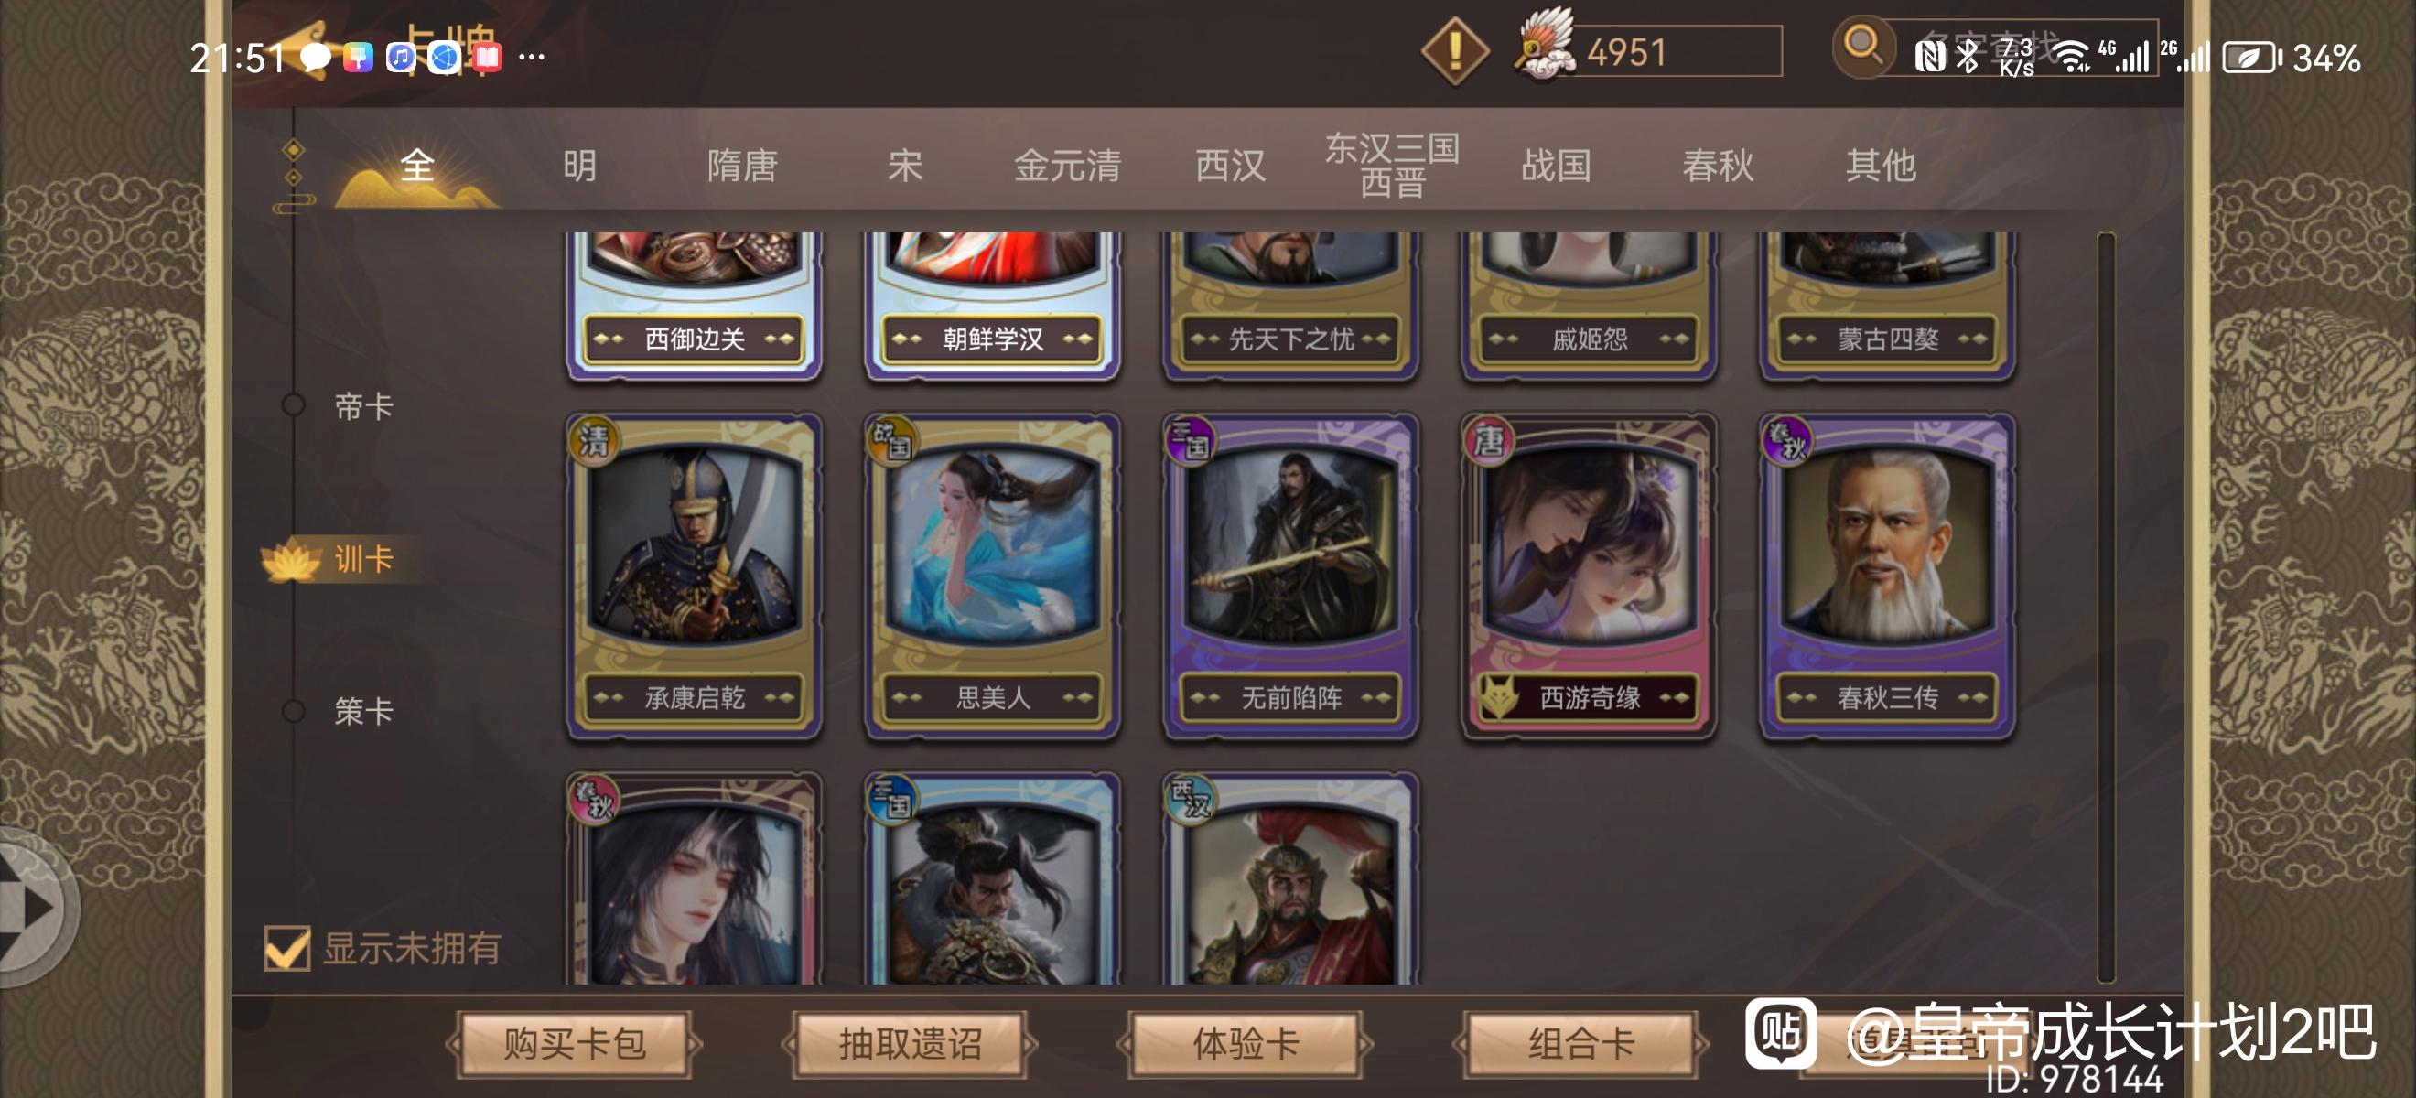Click the fox icon on 西游奇缘 label
Image resolution: width=2416 pixels, height=1098 pixels.
[x=1500, y=696]
